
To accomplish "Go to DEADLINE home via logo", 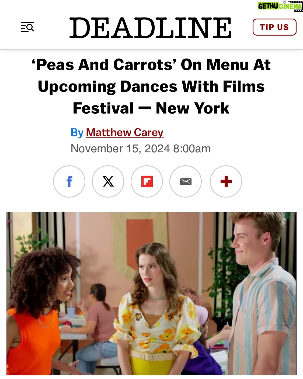I will click(150, 27).
